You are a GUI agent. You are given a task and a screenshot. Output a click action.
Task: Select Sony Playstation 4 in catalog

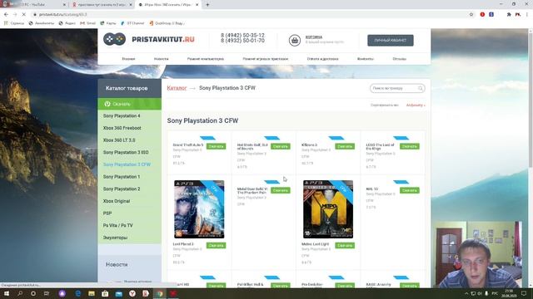122,116
